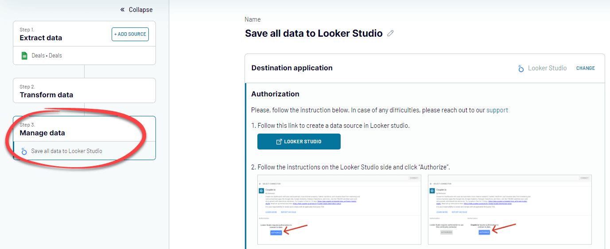This screenshot has height=249, width=610.
Task: Click the double-chevron collapse icon
Action: pos(122,10)
